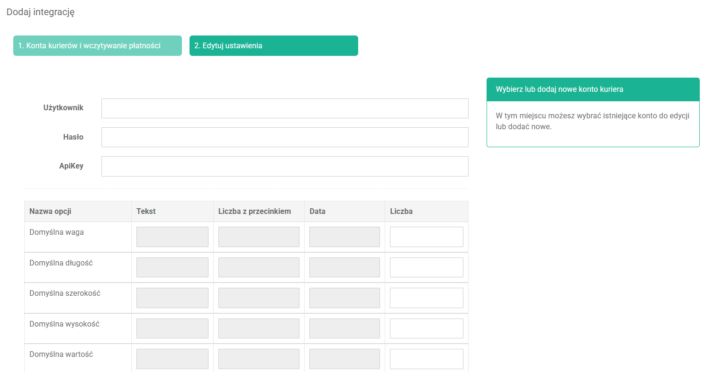This screenshot has width=723, height=372.
Task: Switch to the Edytuj ustawienia step
Action: [x=273, y=45]
